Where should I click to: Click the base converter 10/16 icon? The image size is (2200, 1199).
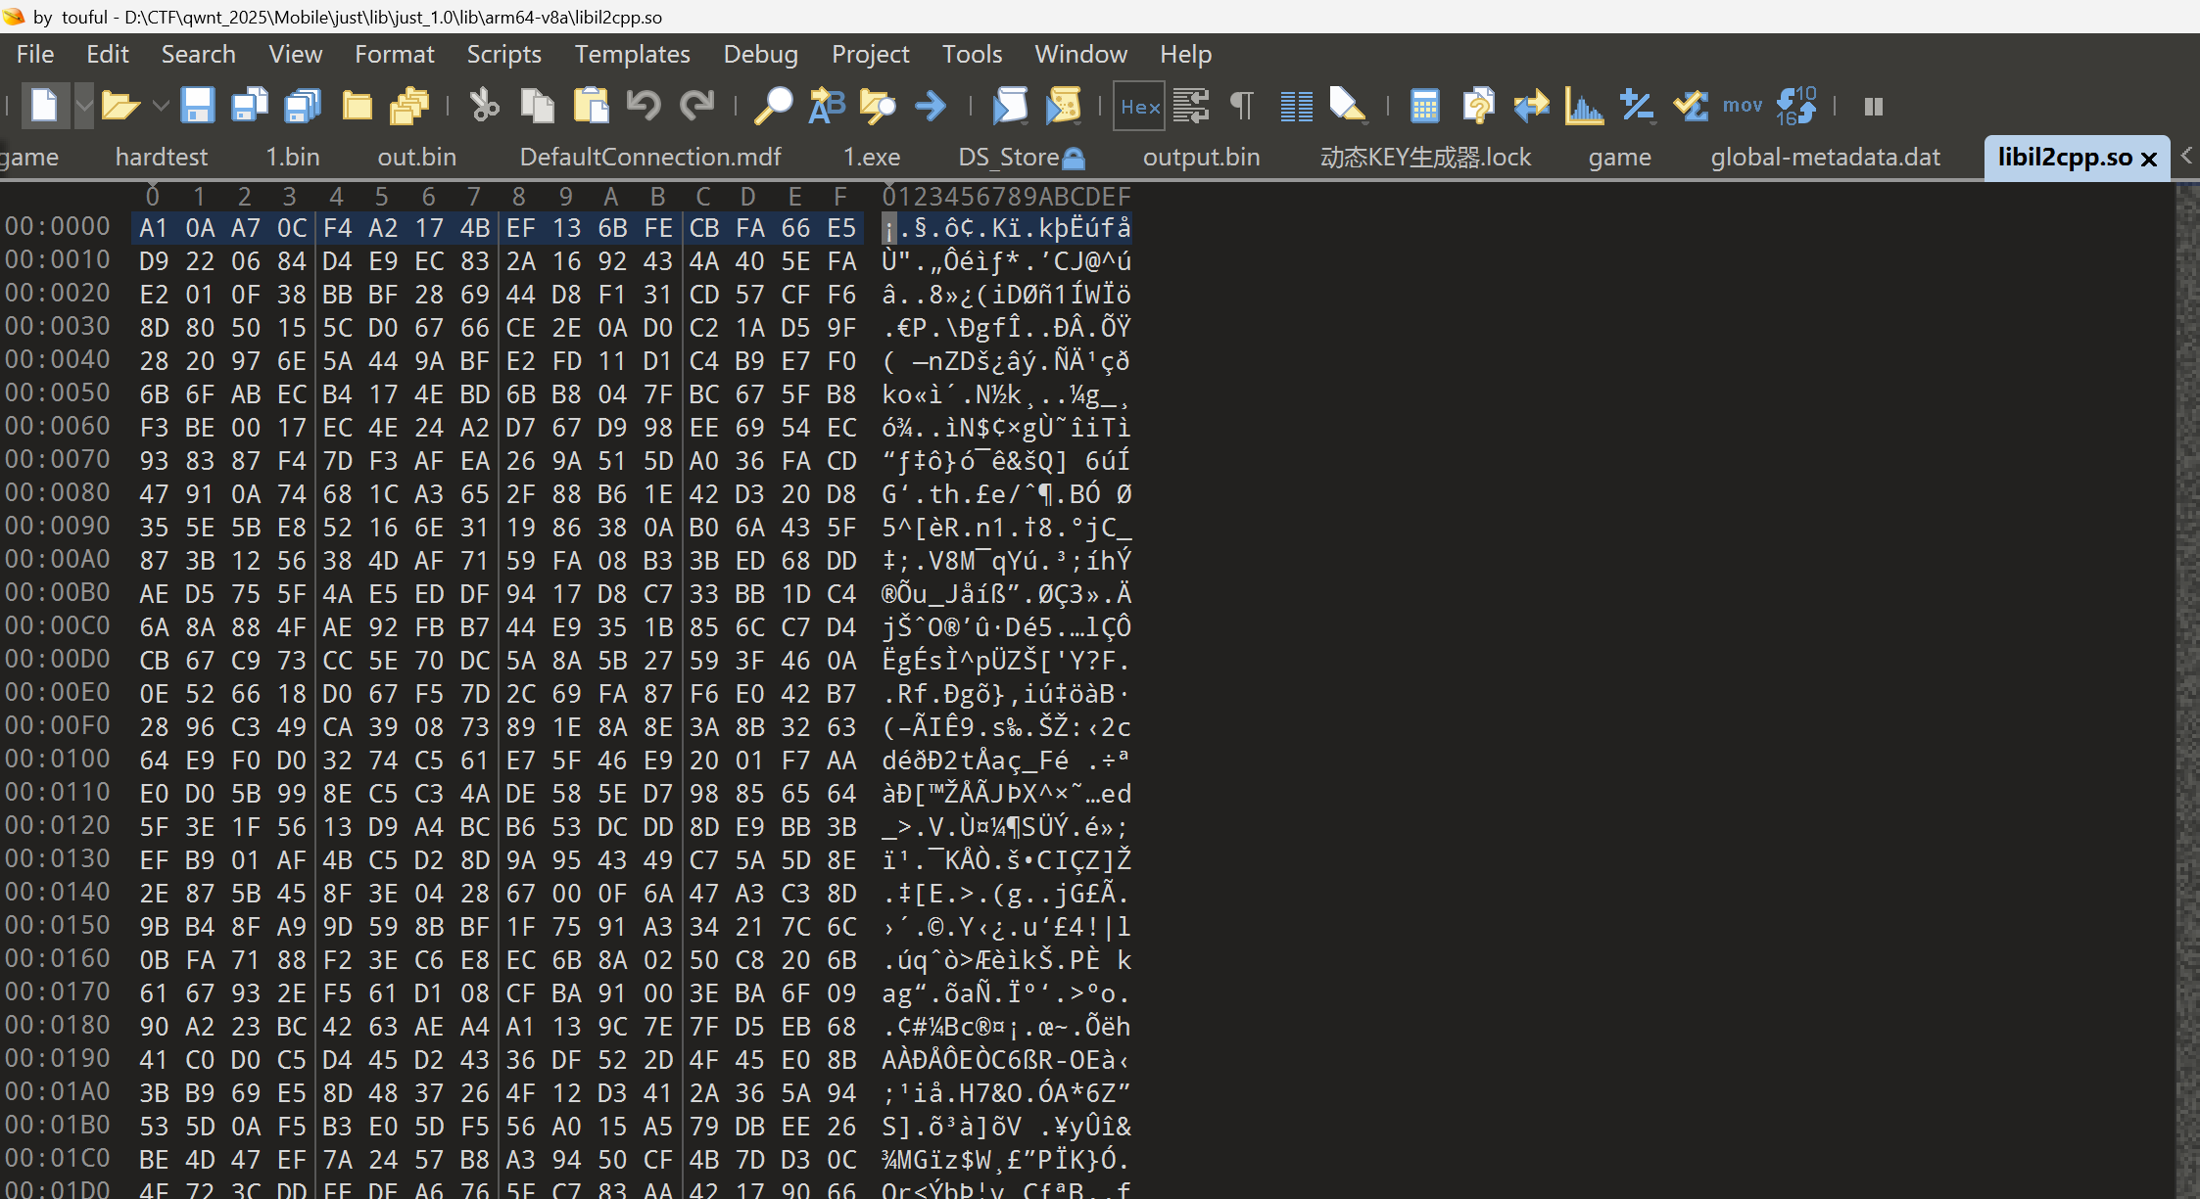pyautogui.click(x=1795, y=106)
